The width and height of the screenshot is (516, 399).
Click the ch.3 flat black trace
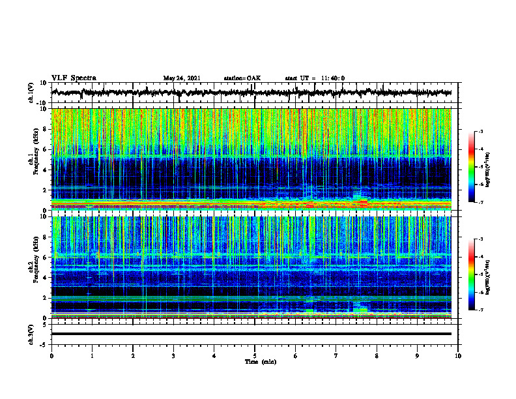pos(251,334)
